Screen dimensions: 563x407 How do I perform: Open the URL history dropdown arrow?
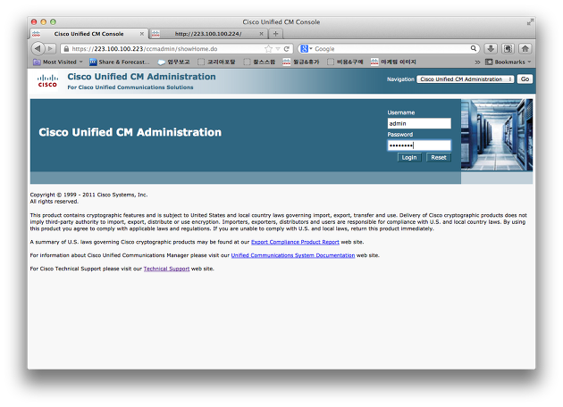[278, 49]
